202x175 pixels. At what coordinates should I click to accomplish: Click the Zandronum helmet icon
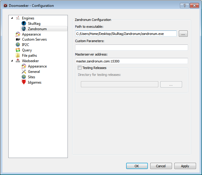click(24, 29)
